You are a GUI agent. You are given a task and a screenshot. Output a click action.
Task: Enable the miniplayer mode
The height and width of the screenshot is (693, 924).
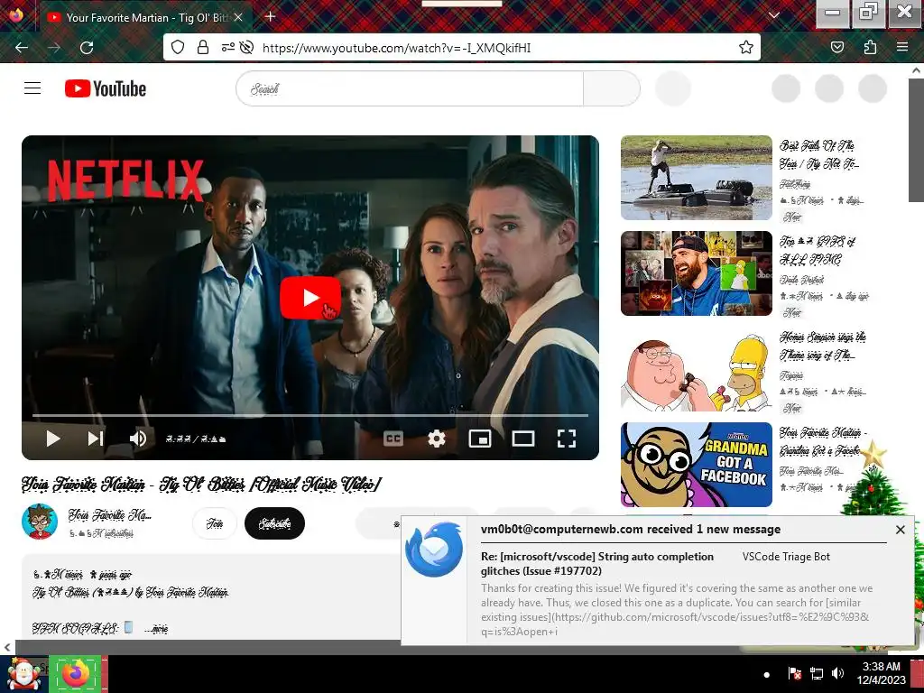coord(480,439)
